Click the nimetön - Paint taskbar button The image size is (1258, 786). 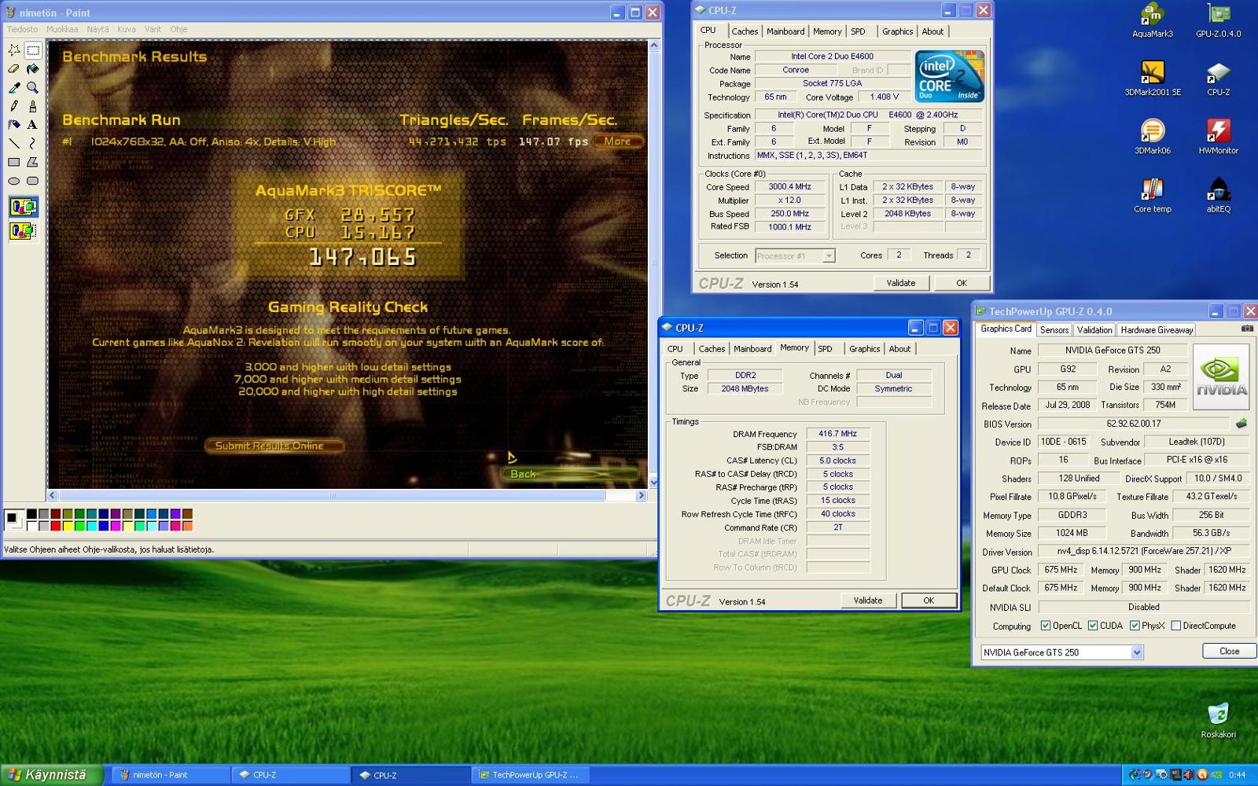click(170, 775)
